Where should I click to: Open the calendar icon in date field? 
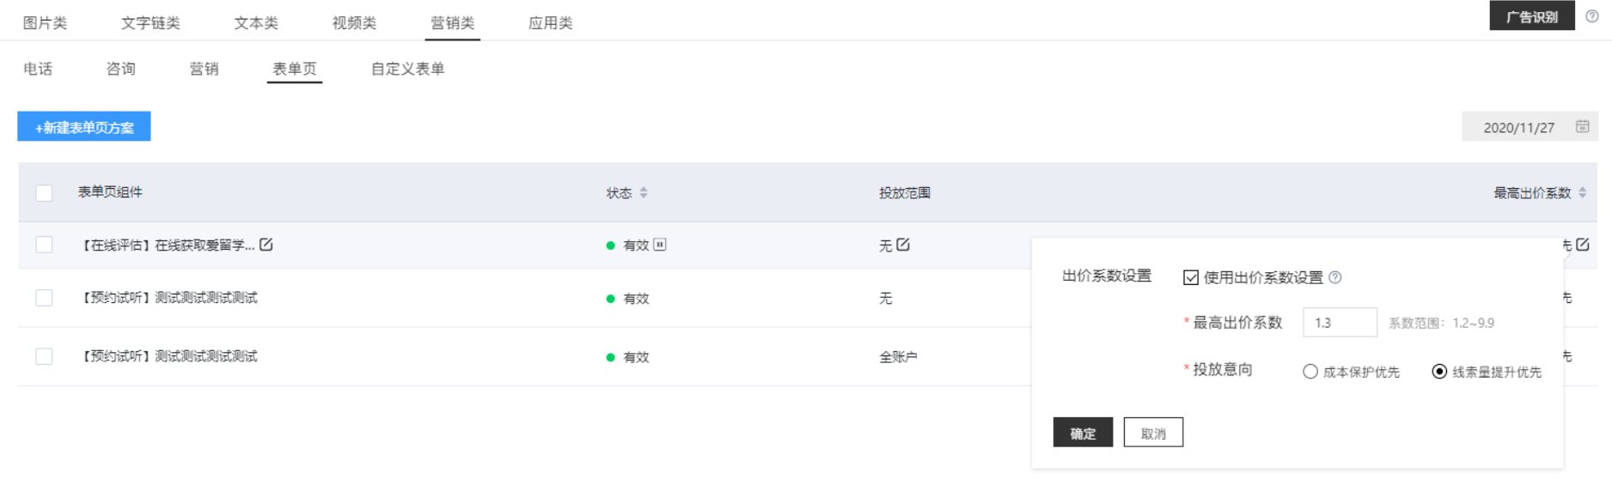point(1582,127)
